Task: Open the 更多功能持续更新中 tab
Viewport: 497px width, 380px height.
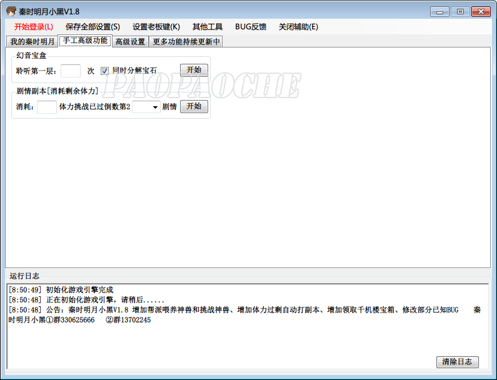Action: (186, 41)
